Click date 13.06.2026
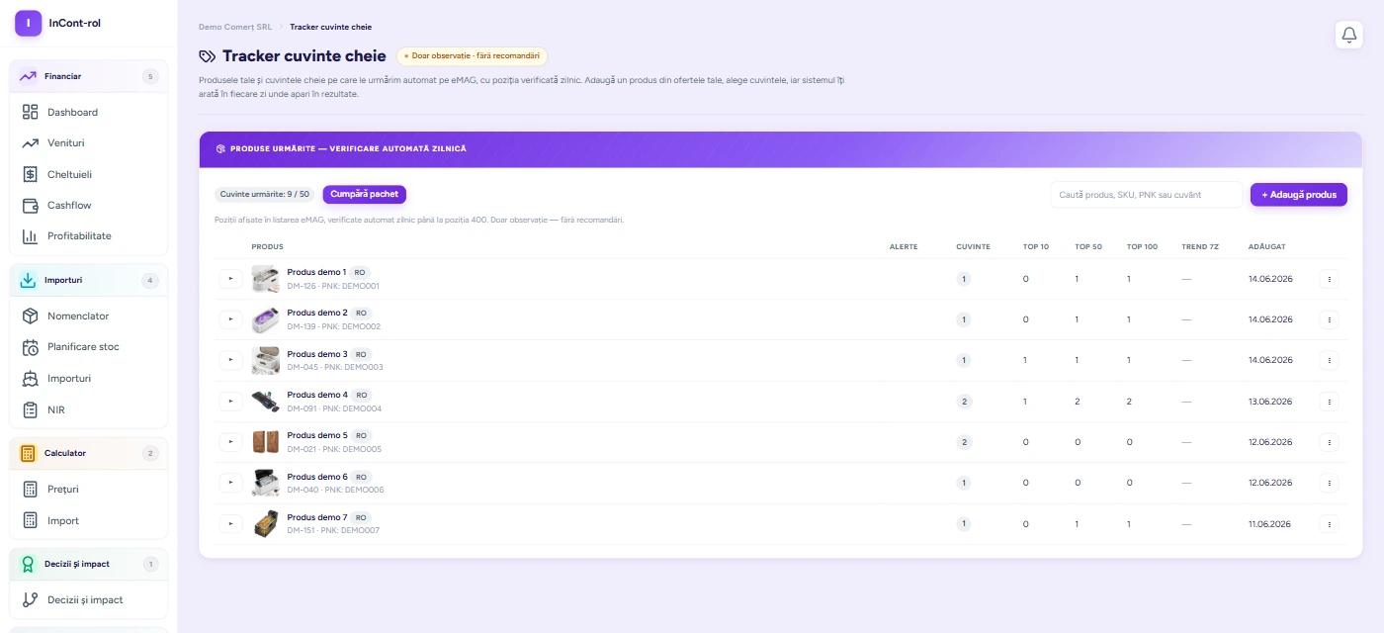 click(1270, 402)
